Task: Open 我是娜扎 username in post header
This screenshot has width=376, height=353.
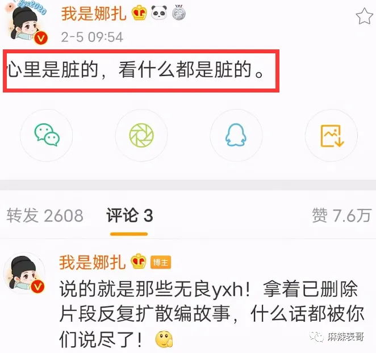Action: pos(94,14)
